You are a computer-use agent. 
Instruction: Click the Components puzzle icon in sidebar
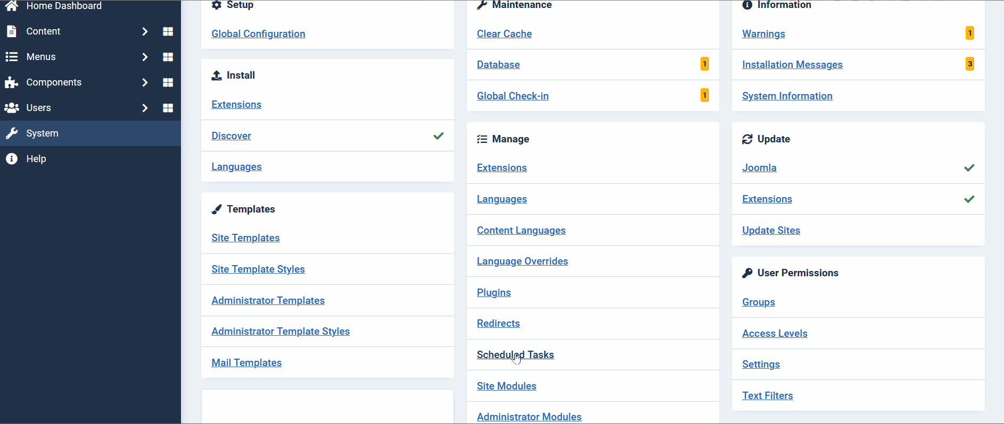11,82
